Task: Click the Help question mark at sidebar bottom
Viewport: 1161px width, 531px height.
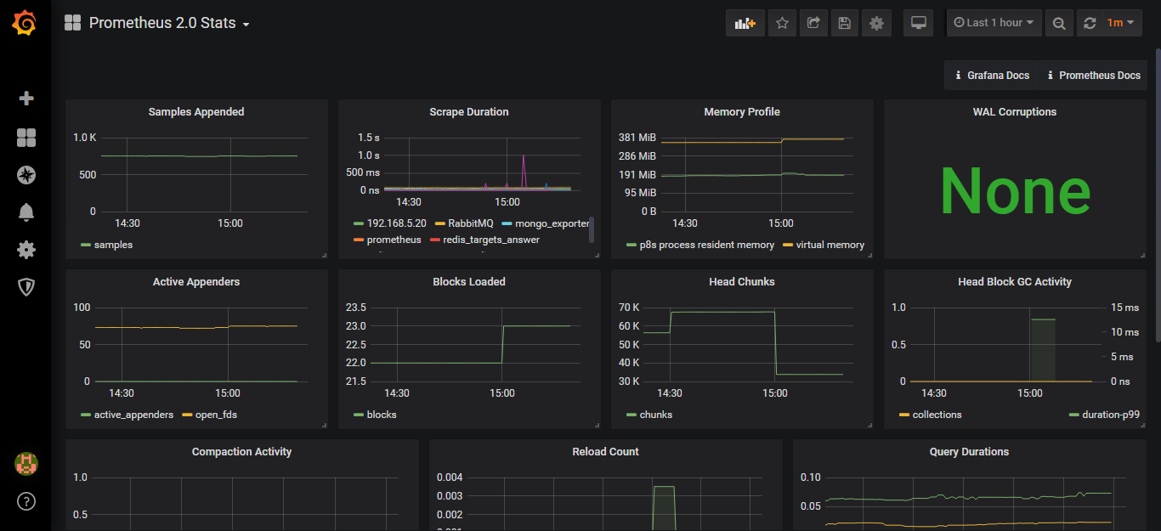Action: 25,501
